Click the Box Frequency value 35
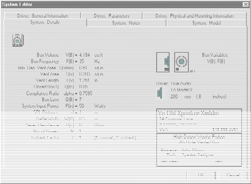 (x=82, y=61)
